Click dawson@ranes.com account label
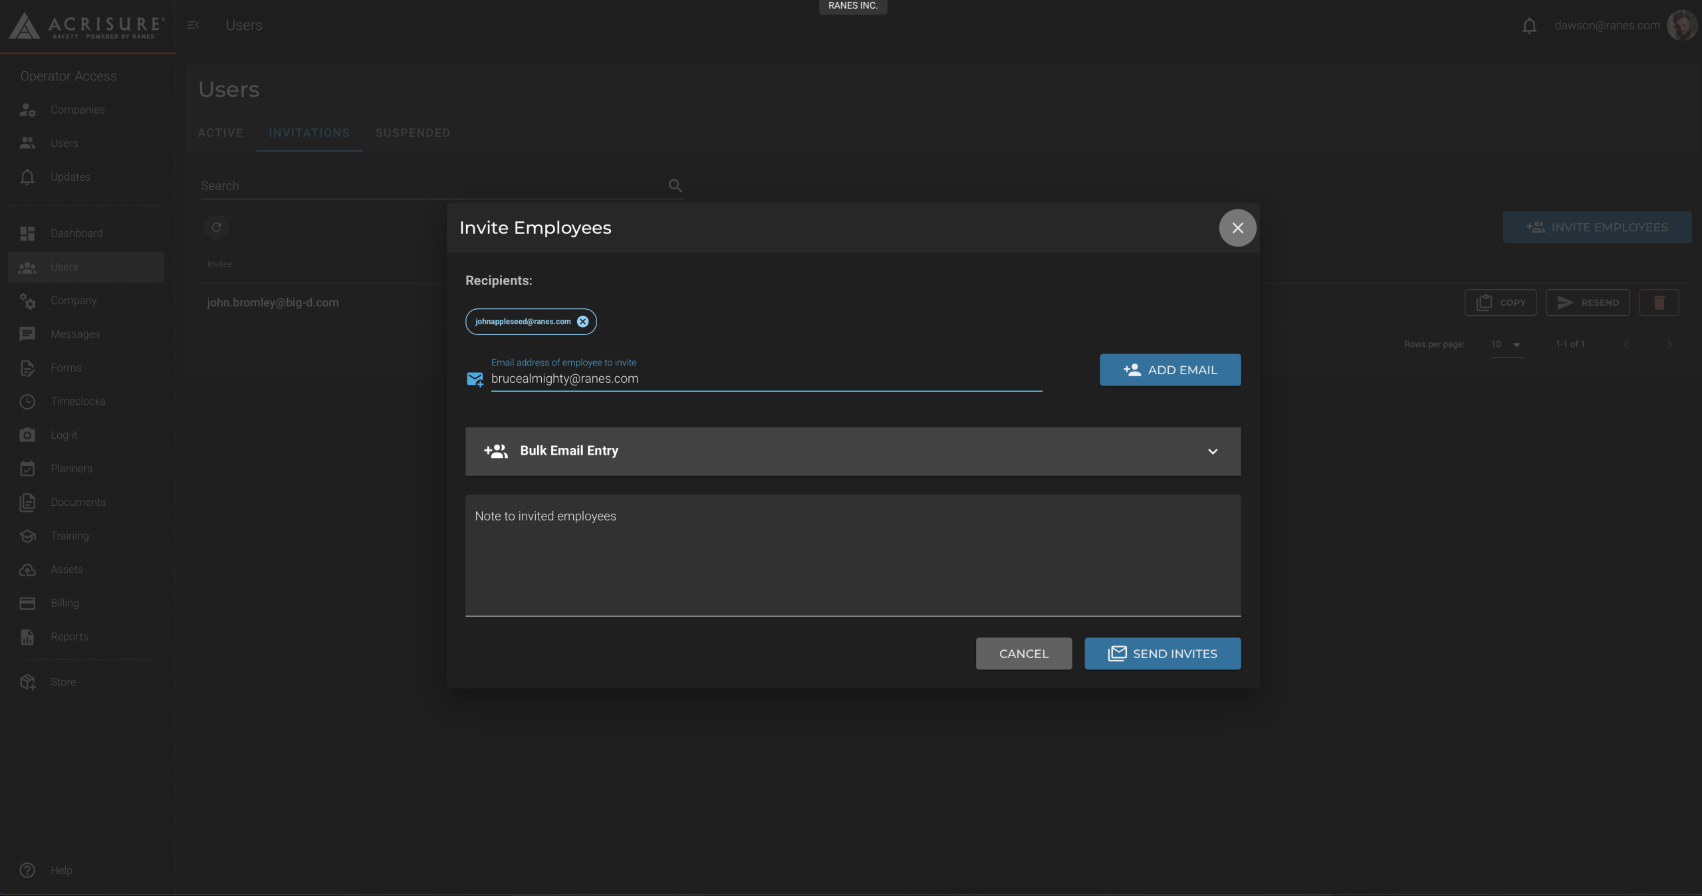 (x=1607, y=25)
